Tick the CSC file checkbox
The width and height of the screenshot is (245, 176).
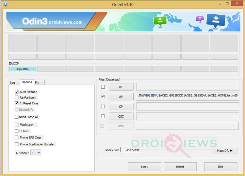tap(103, 116)
